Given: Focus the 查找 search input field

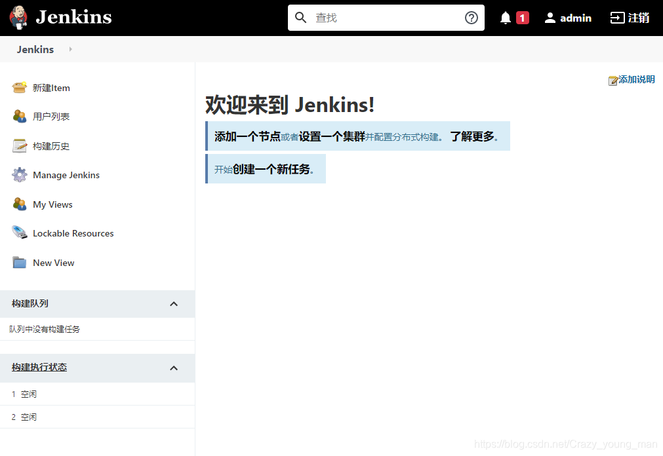Looking at the screenshot, I should tap(386, 18).
